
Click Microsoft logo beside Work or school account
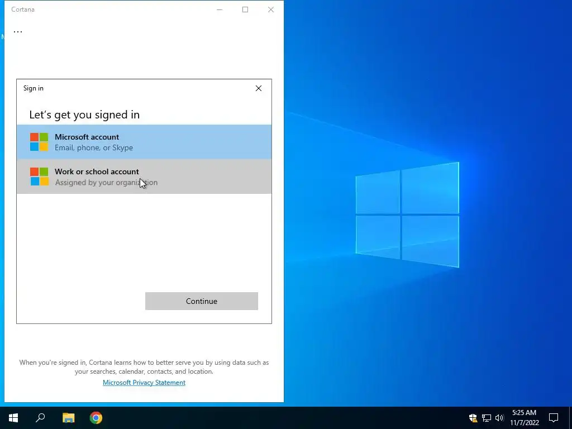click(39, 177)
